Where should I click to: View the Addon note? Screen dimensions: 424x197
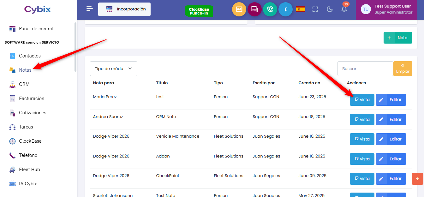[362, 159]
